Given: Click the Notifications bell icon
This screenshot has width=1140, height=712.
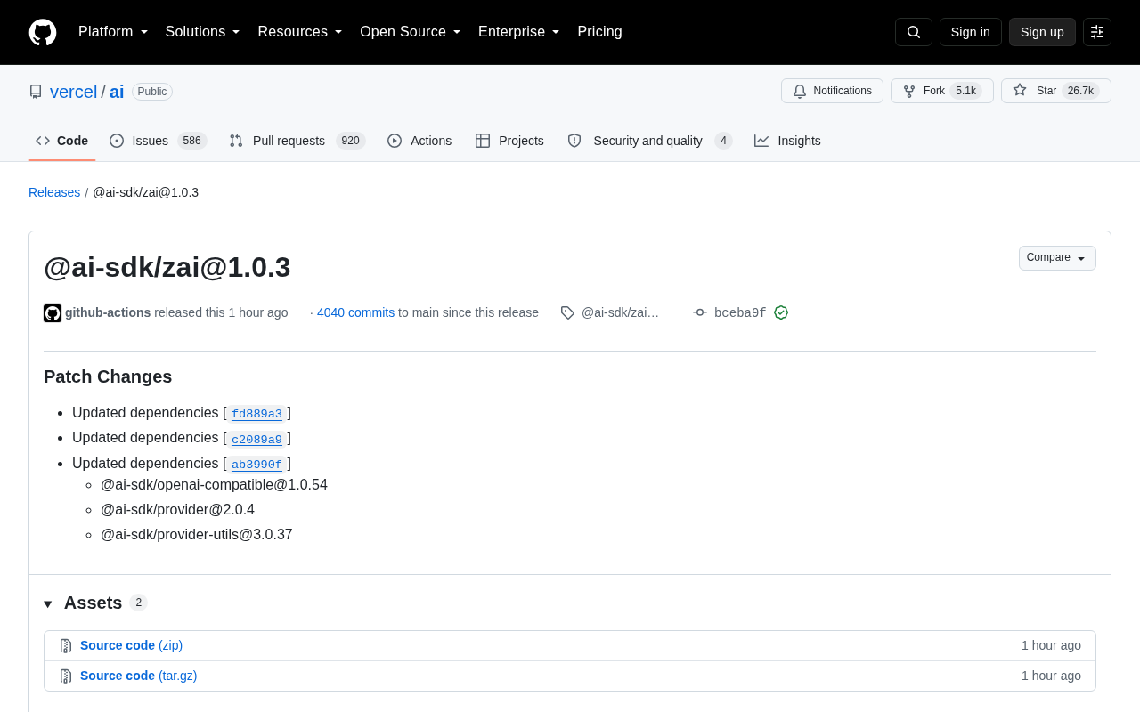Looking at the screenshot, I should pos(800,91).
